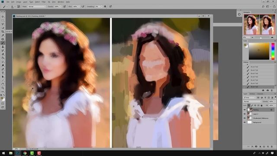Select the Lasso tool
This screenshot has width=277, height=156.
[3, 24]
